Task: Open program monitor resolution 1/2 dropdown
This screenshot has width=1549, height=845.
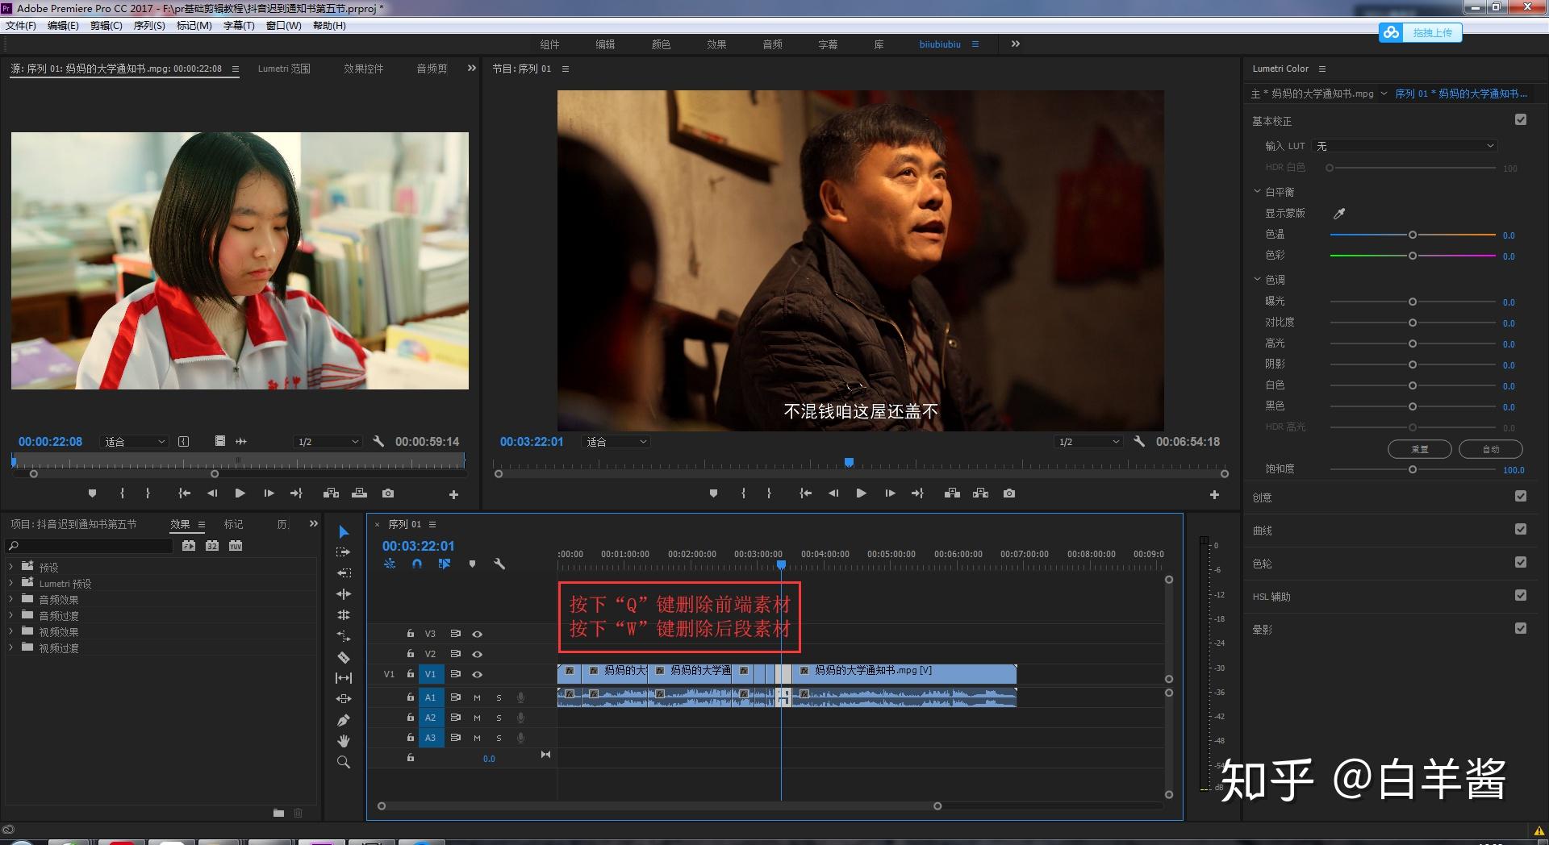Action: pos(1089,442)
